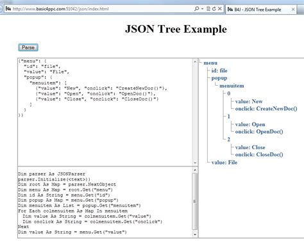
Task: Click the stop loading X icon
Action: click(219, 9)
